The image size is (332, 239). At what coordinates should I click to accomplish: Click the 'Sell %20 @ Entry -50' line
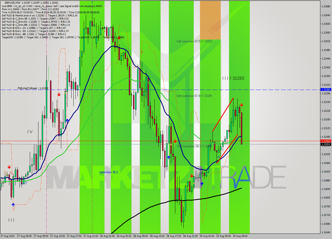click(x=35, y=31)
